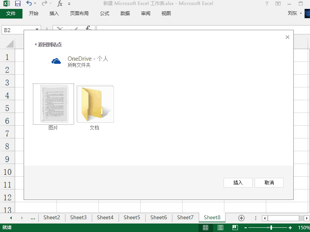Open the 视图 ribbon tab

(x=166, y=14)
